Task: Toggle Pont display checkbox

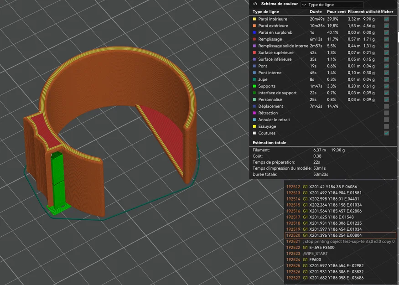Action: tap(386, 66)
